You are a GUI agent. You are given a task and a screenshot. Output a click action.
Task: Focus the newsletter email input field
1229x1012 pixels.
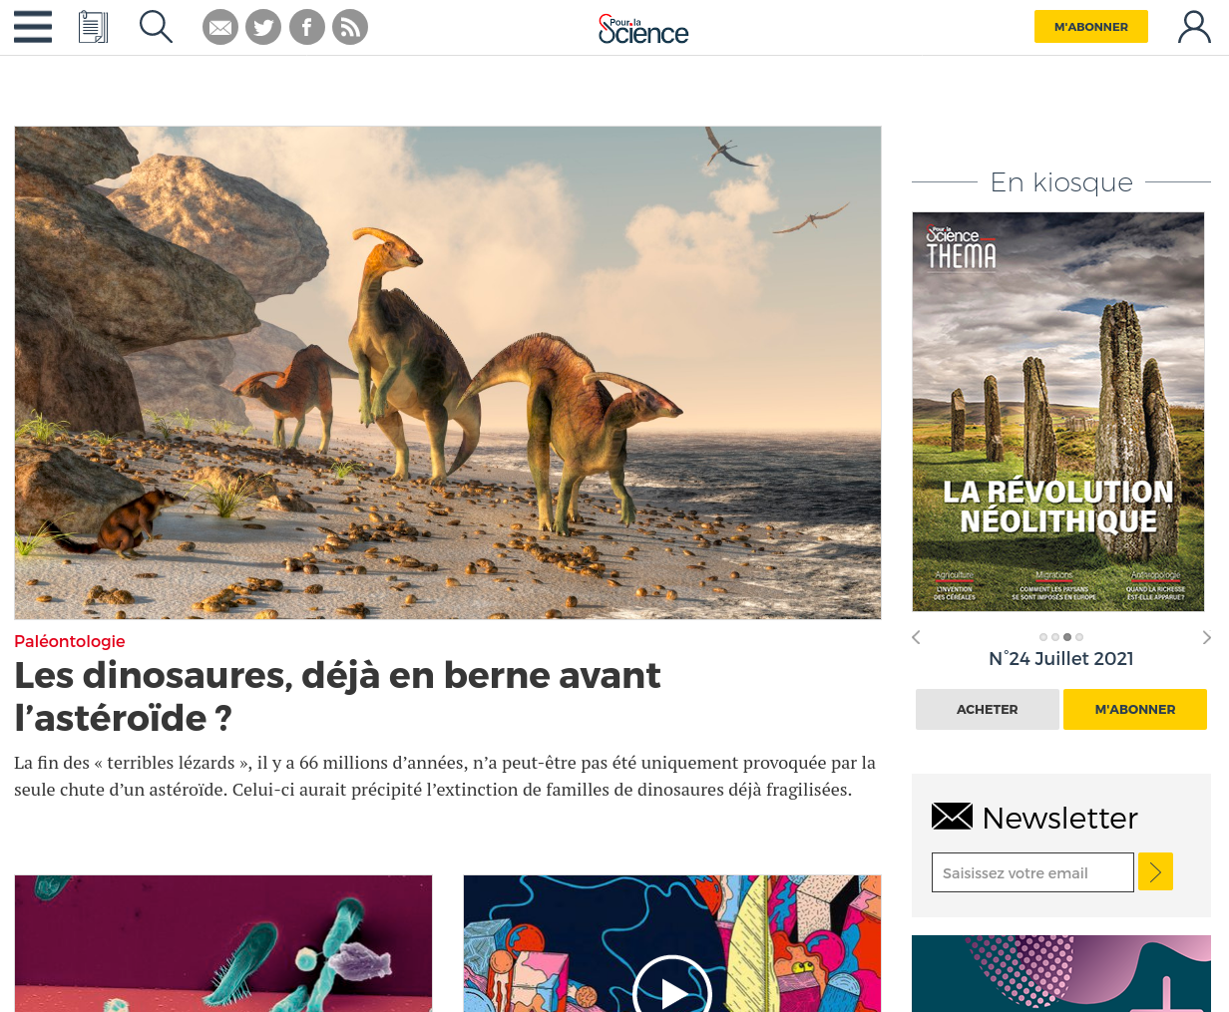1032,872
